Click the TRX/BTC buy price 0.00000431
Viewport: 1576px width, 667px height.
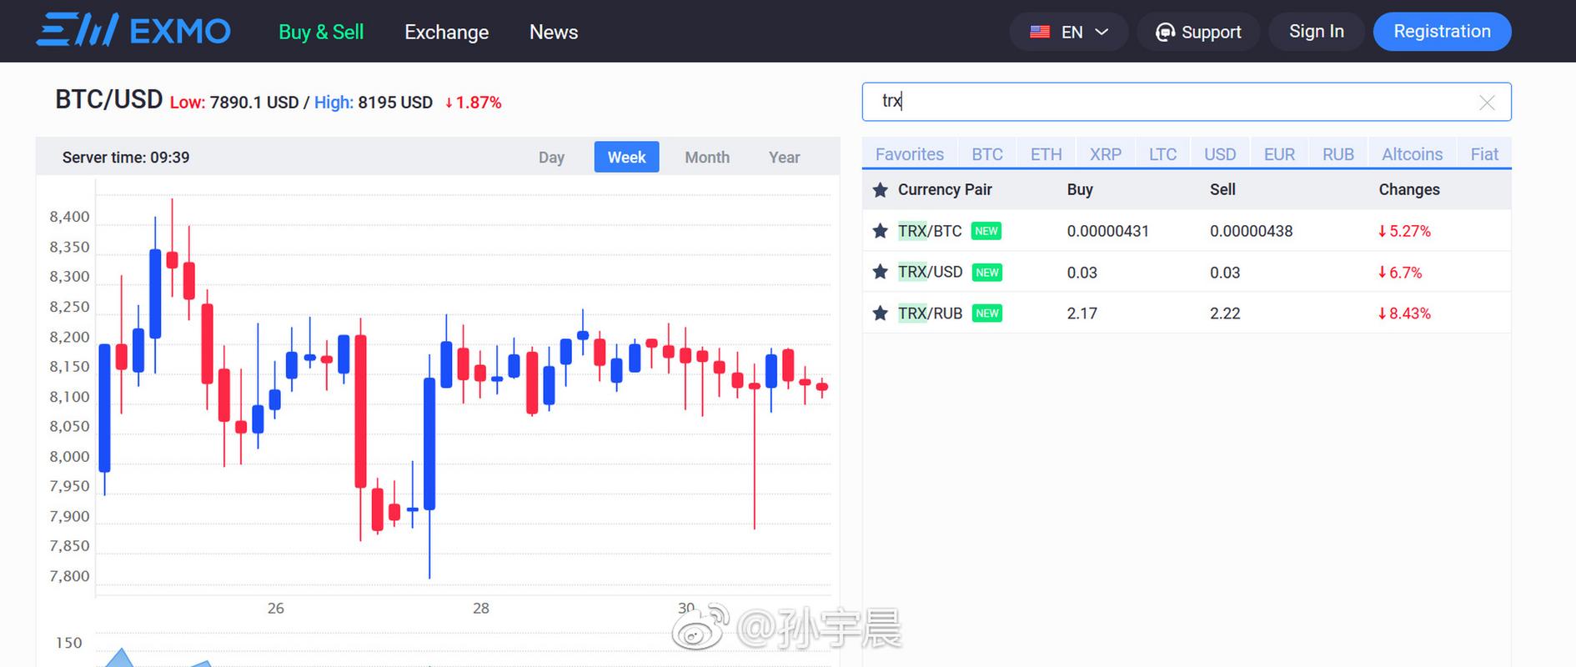pyautogui.click(x=1107, y=231)
